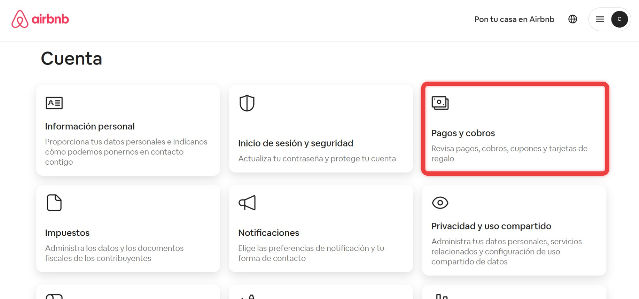Click the ID card icon for personal info
This screenshot has height=299, width=639.
[54, 103]
